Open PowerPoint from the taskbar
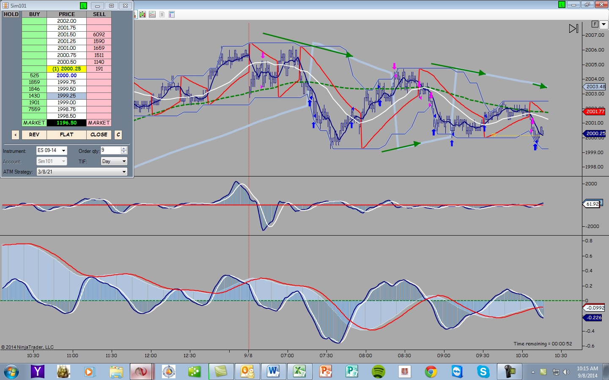The image size is (609, 380). pos(326,372)
